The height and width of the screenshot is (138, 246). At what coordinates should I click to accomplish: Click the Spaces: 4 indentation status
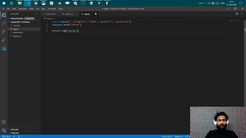(x=178, y=136)
